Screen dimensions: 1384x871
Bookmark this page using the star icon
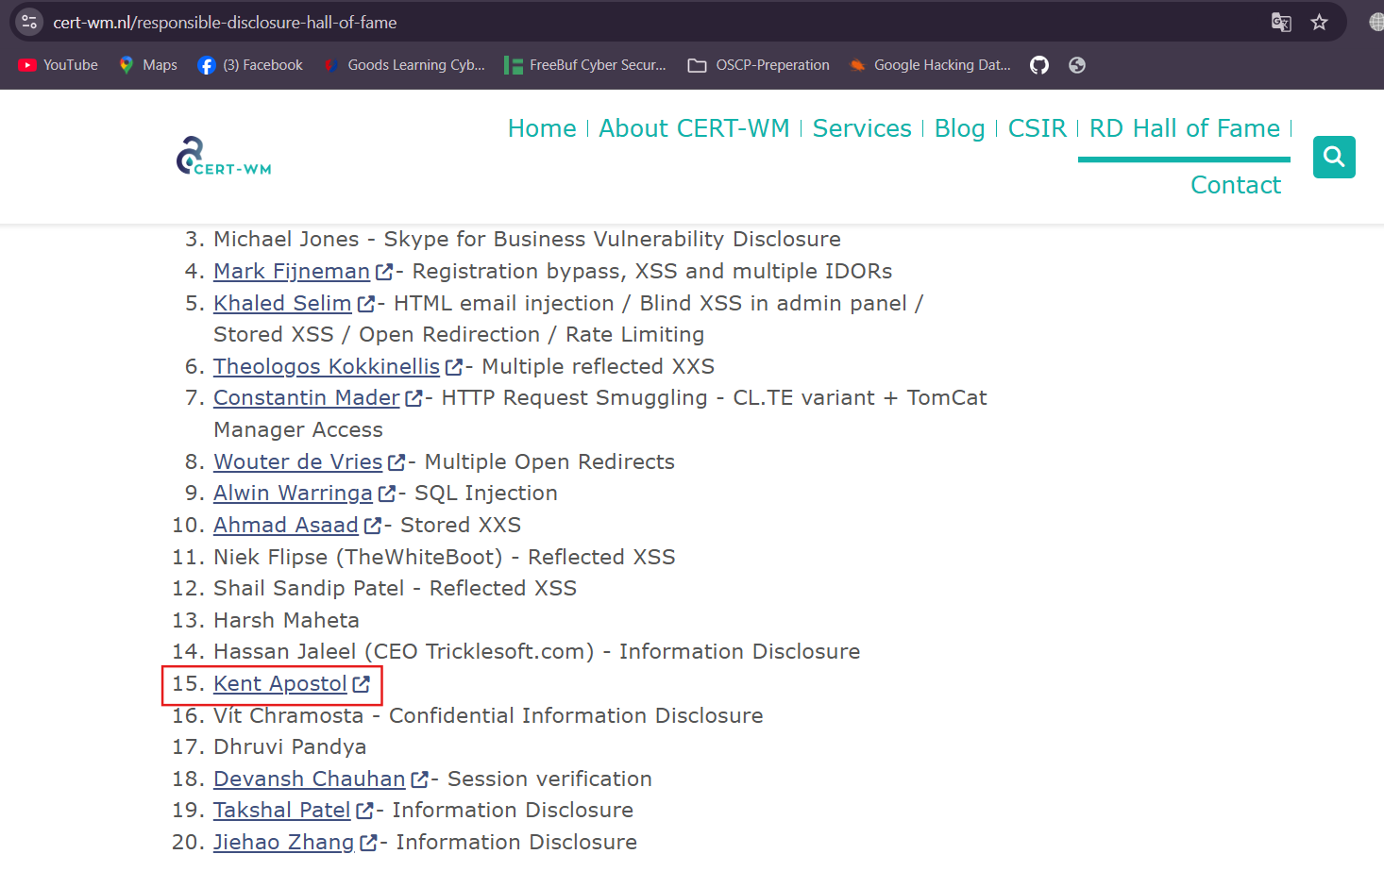pyautogui.click(x=1319, y=21)
